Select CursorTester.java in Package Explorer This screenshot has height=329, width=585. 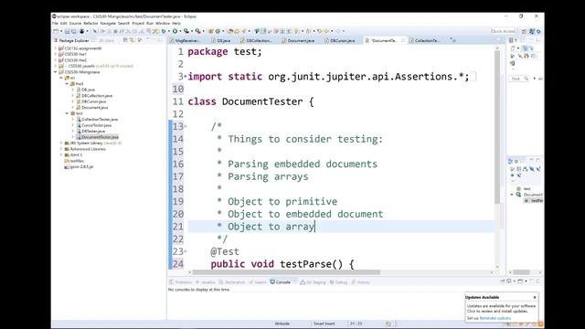tap(96, 125)
